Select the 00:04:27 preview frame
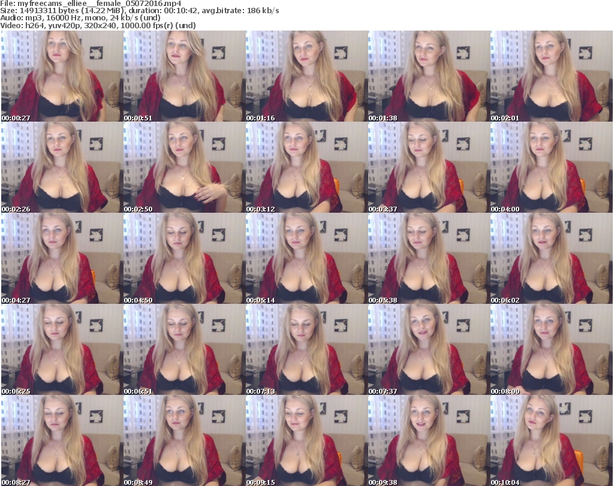This screenshot has height=486, width=614. pyautogui.click(x=62, y=258)
